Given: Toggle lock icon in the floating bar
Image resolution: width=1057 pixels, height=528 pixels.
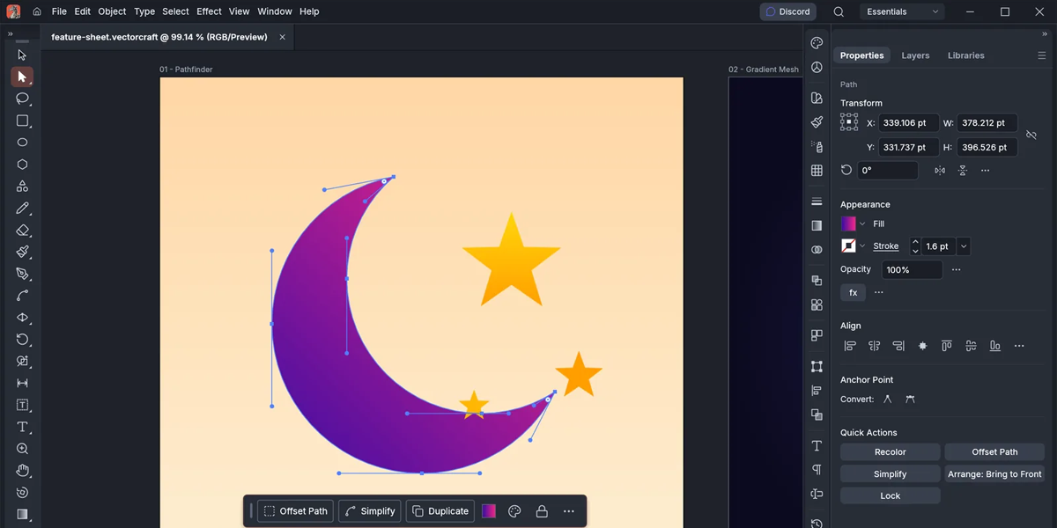Looking at the screenshot, I should [x=542, y=511].
